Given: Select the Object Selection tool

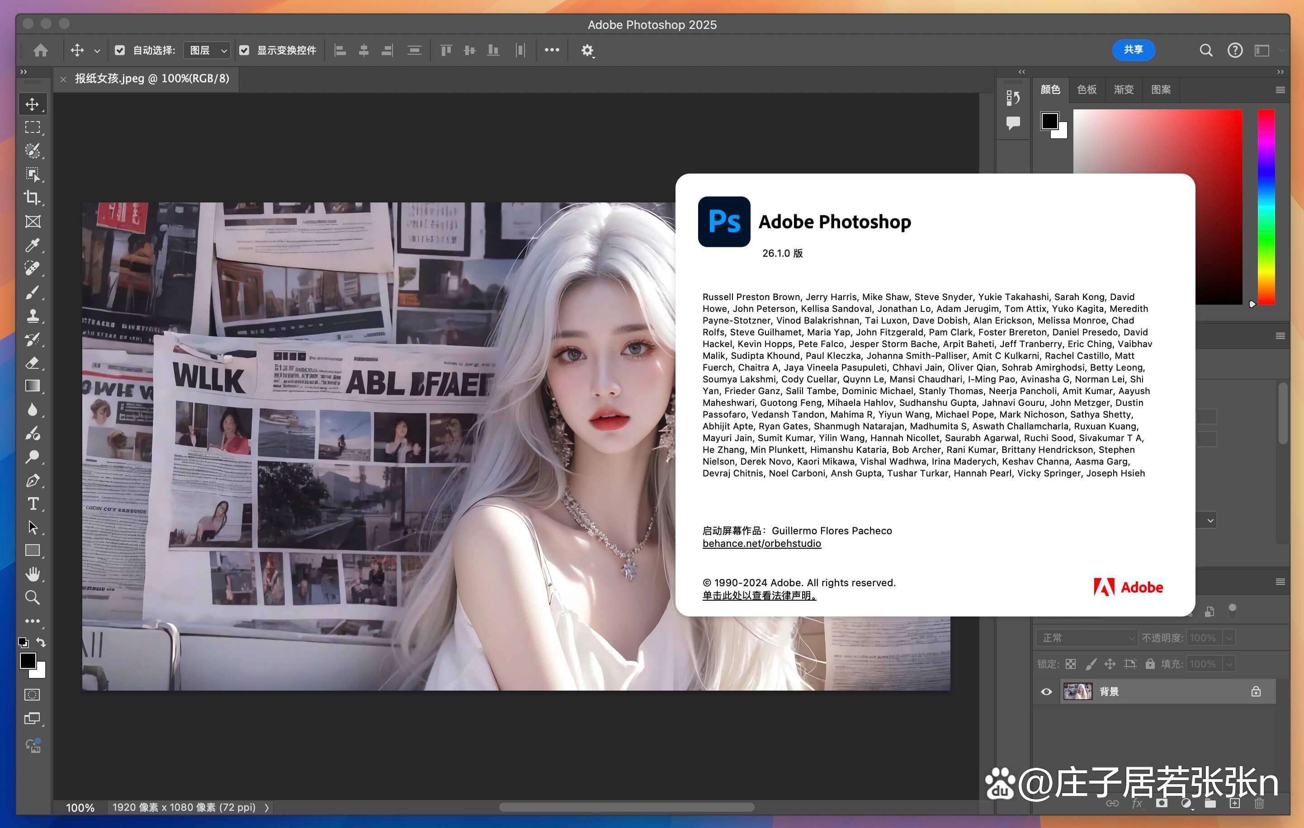Looking at the screenshot, I should point(33,174).
